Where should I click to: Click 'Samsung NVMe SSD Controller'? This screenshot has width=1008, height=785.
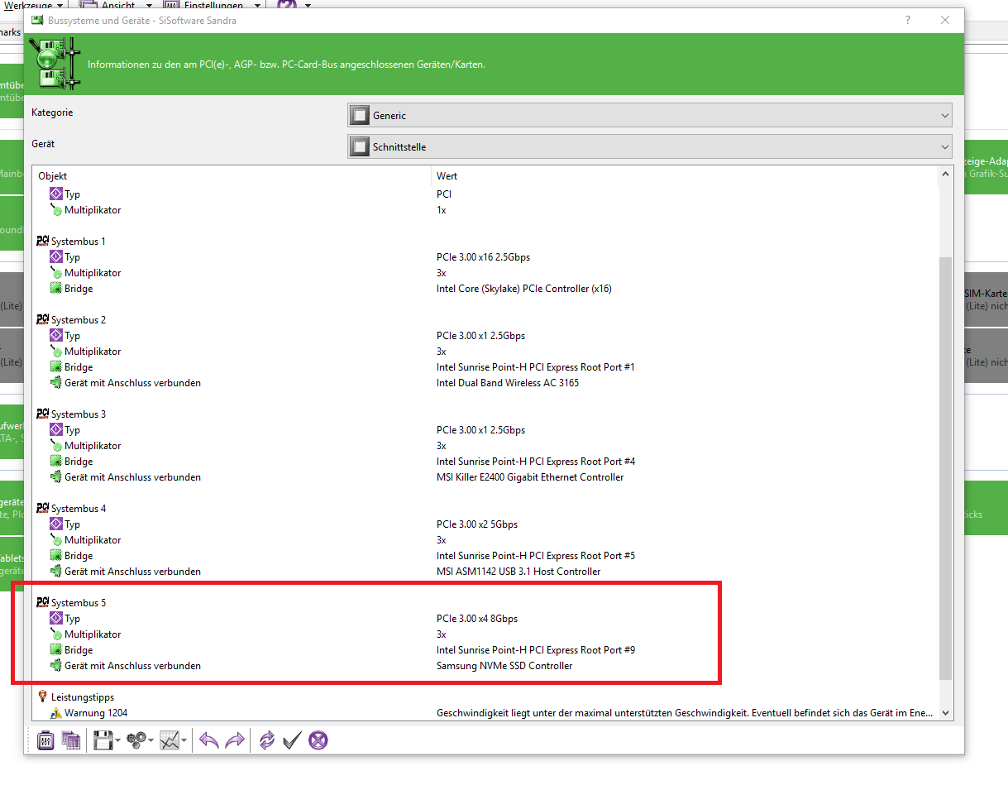point(504,665)
